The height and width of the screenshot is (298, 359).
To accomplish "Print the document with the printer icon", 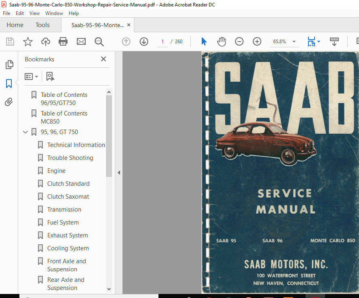I will click(x=63, y=42).
